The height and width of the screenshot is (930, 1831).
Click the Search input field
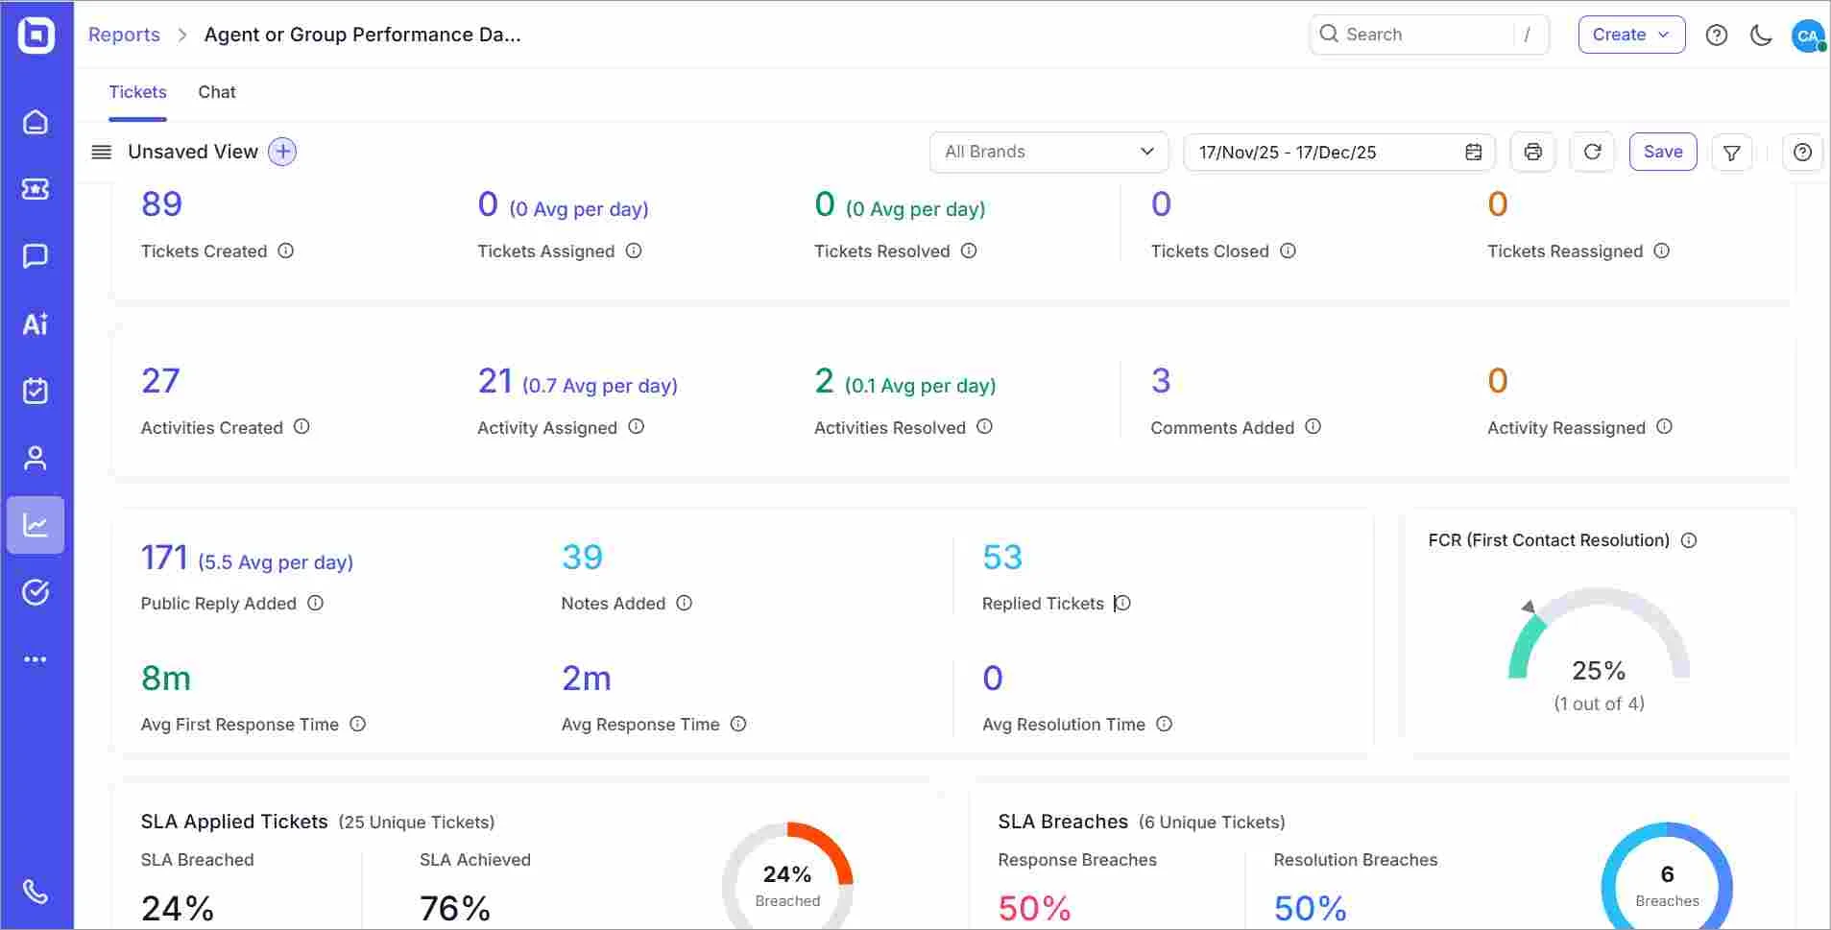(1429, 35)
